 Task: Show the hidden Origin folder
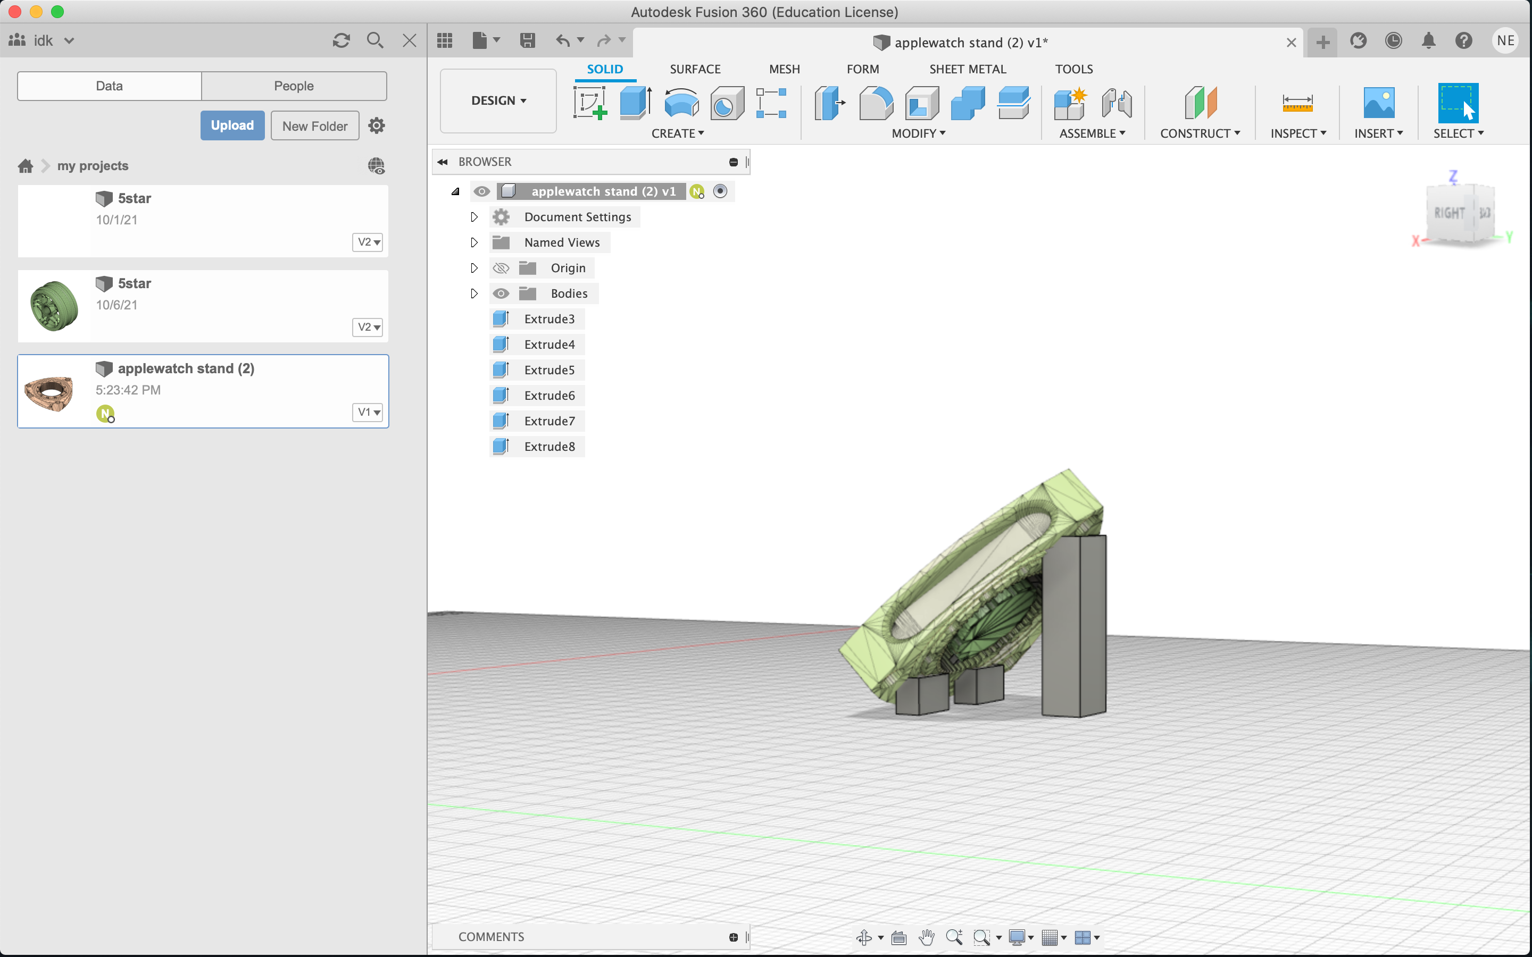(x=501, y=268)
